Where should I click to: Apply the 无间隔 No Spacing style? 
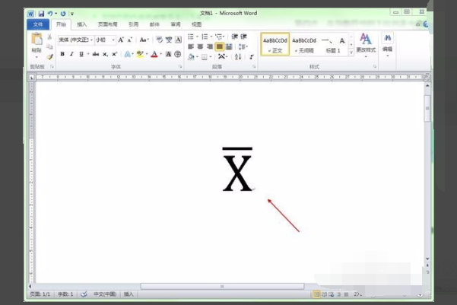304,44
